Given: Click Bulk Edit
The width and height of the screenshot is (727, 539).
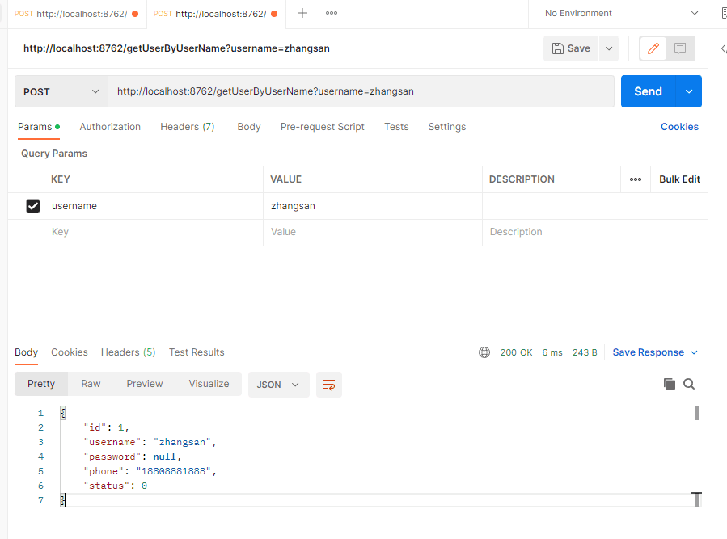Looking at the screenshot, I should click(679, 179).
